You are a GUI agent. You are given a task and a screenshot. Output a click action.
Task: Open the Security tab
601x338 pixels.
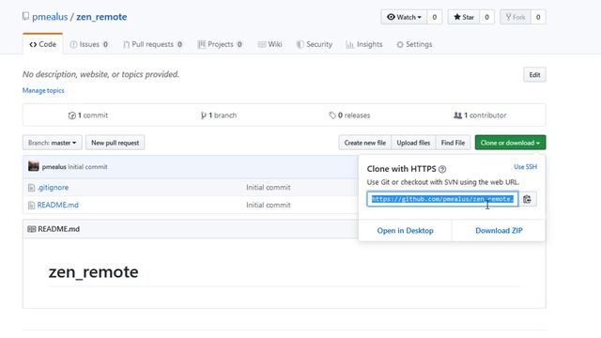click(315, 44)
